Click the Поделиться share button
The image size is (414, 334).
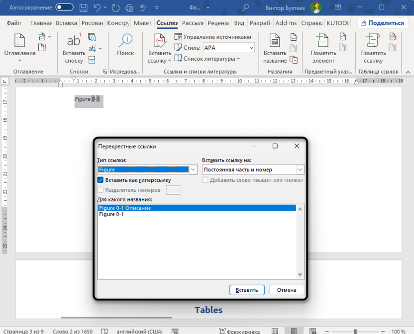point(384,22)
